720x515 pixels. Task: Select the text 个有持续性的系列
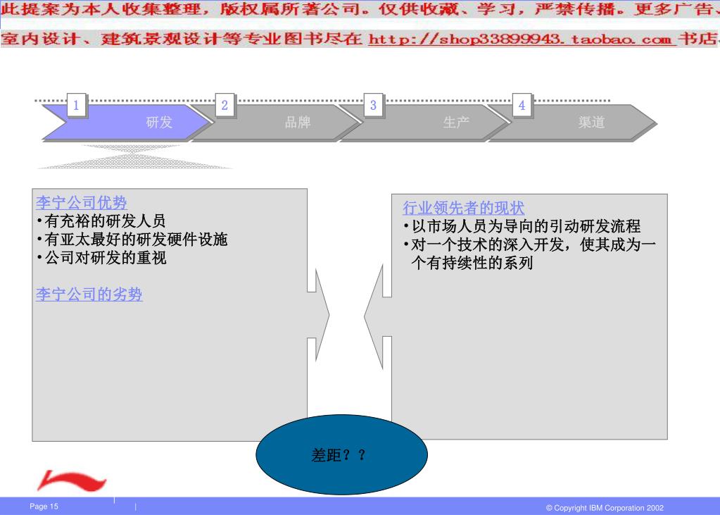472,263
